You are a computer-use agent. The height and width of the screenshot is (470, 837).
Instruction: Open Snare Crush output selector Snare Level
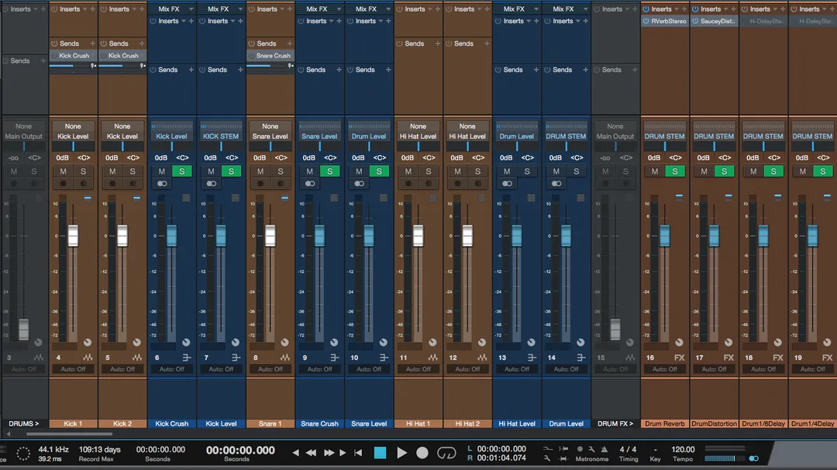click(320, 137)
